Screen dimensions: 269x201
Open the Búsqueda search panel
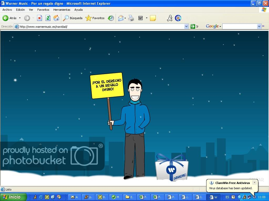point(73,18)
